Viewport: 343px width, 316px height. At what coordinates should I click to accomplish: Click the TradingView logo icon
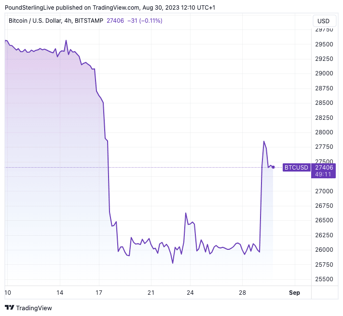pyautogui.click(x=9, y=308)
